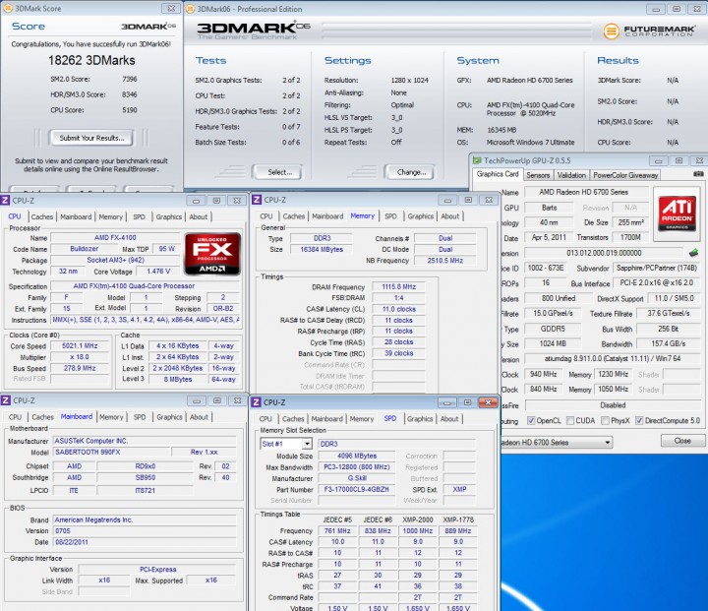The image size is (708, 611).
Task: Select Graphics Card tab in GPU-Z
Action: [x=498, y=174]
